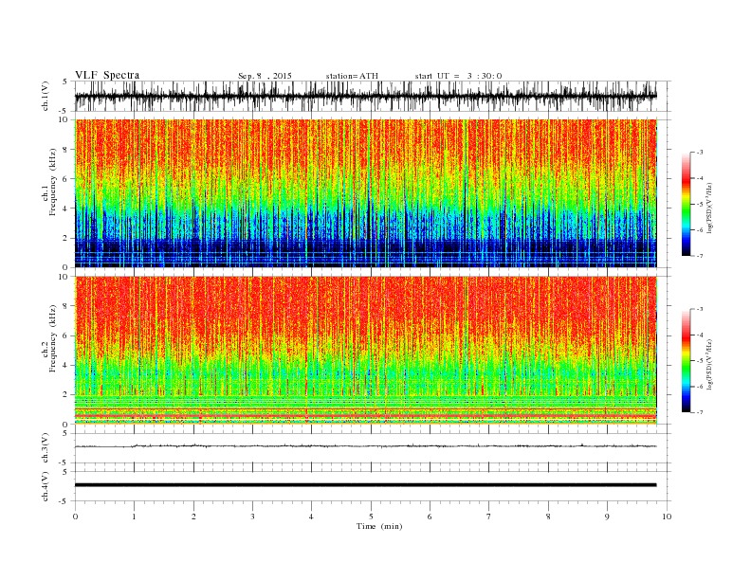The width and height of the screenshot is (751, 580).
Task: Click the 'Time (min)' axis title
Action: click(379, 526)
